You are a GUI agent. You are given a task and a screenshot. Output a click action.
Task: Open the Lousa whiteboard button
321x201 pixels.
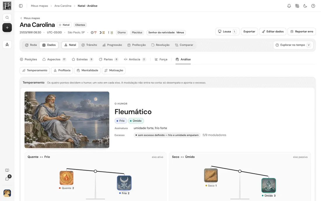click(227, 32)
